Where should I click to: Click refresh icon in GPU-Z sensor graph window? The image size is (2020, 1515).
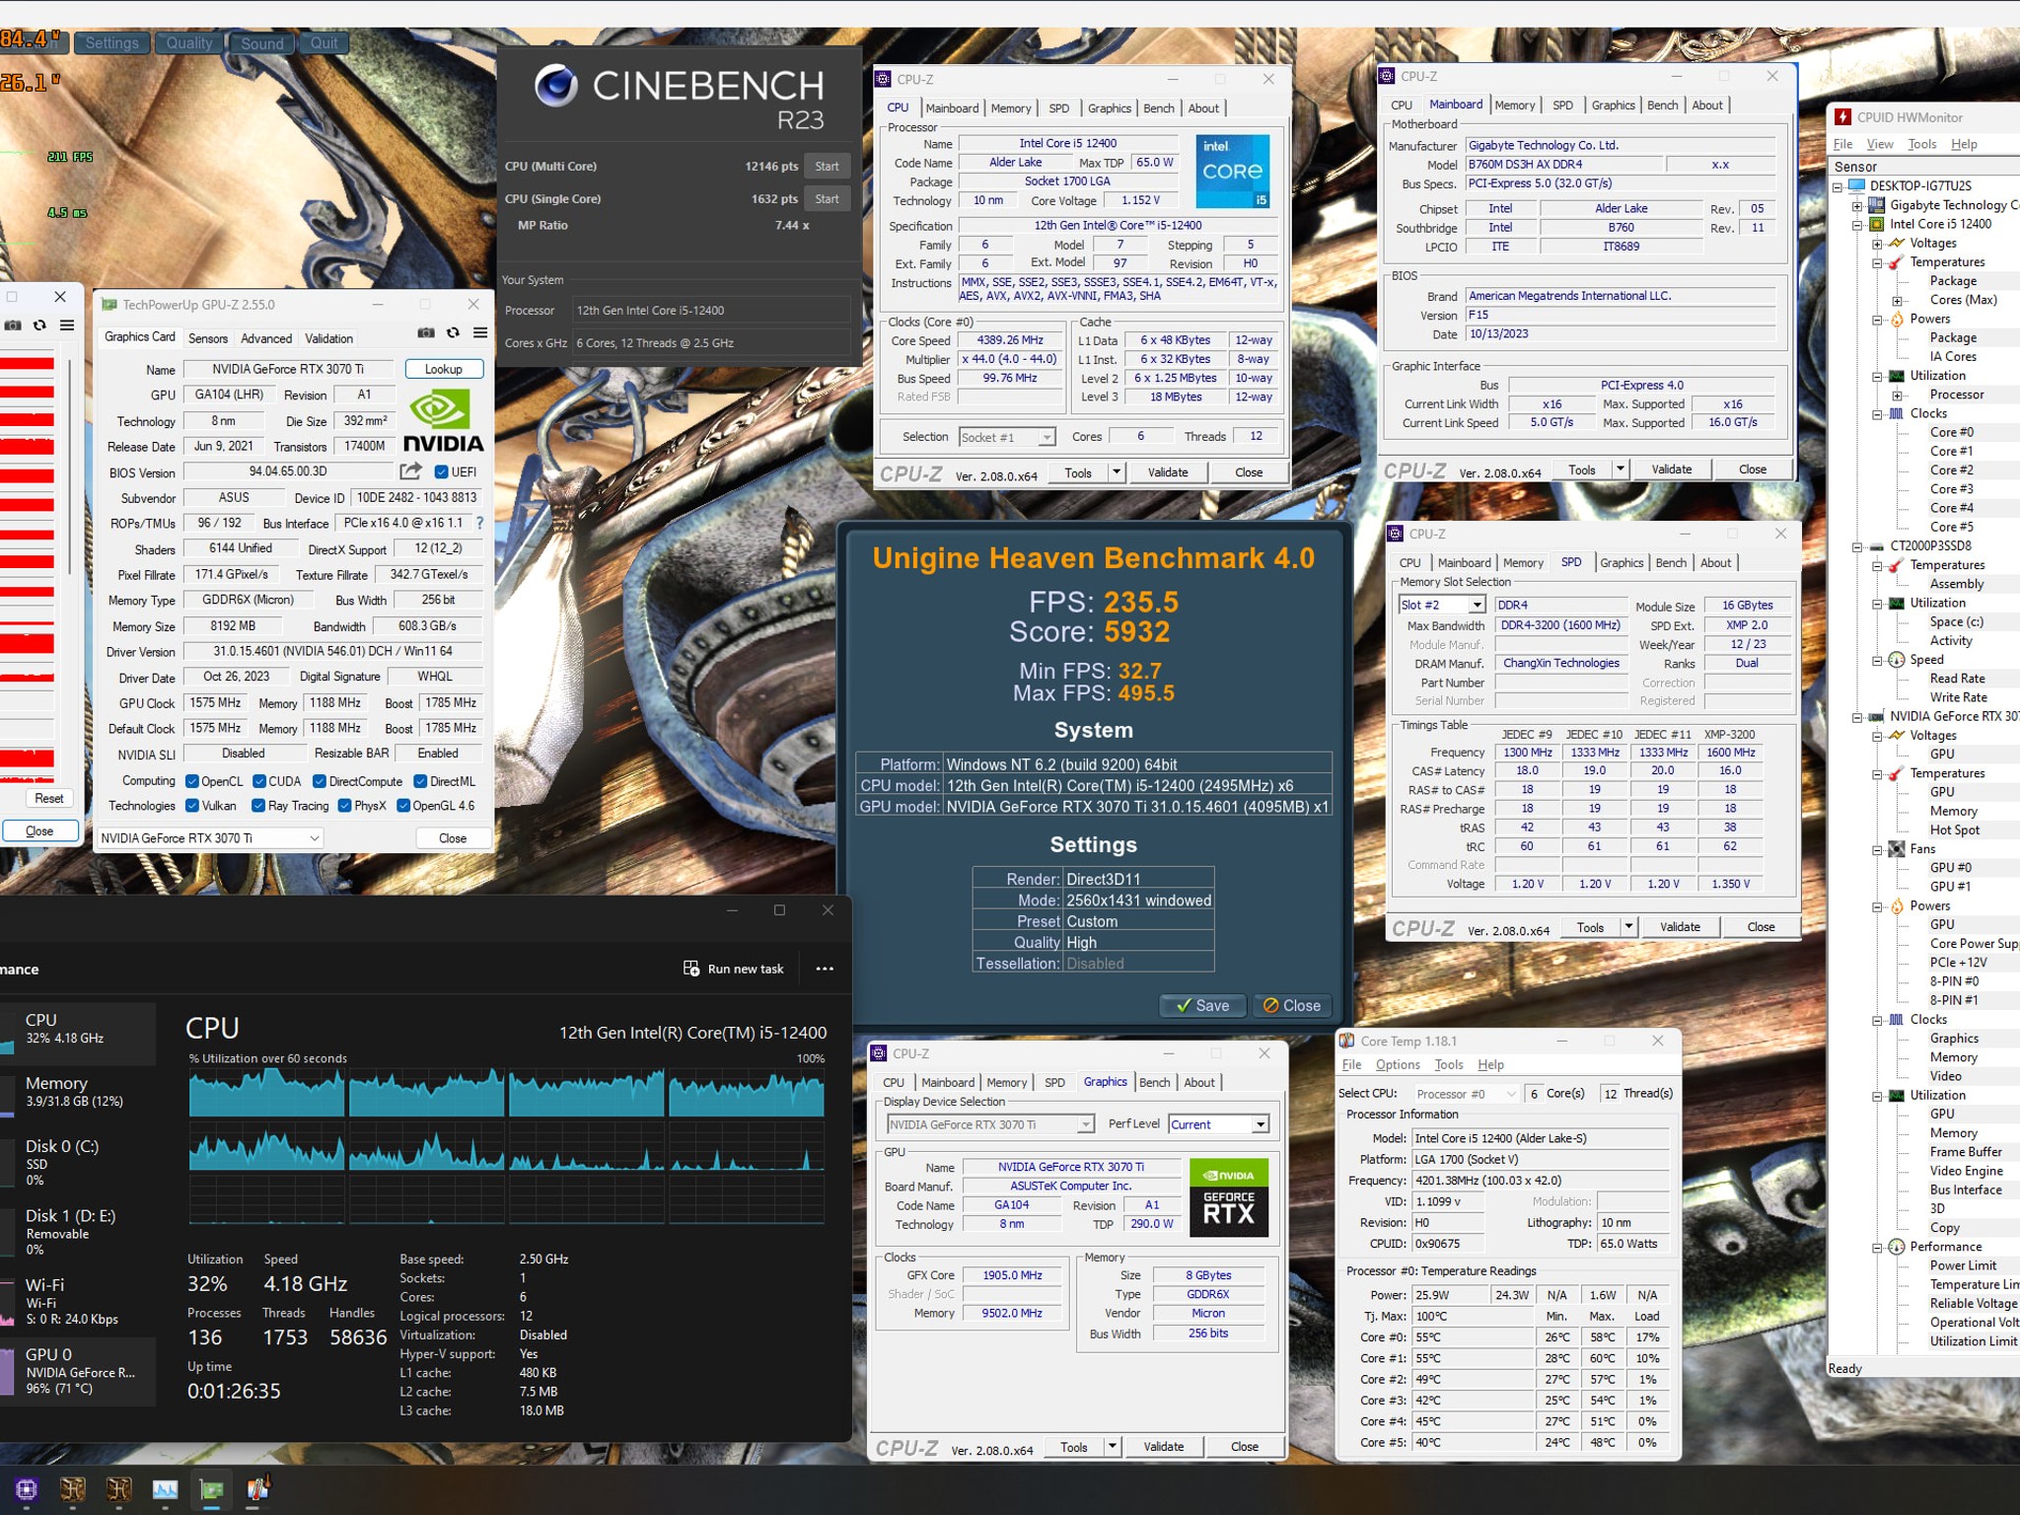tap(39, 325)
